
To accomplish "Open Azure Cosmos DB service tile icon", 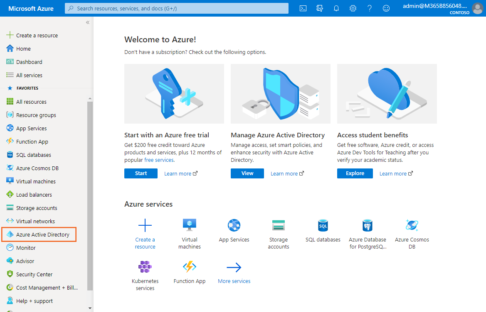I will [x=412, y=225].
